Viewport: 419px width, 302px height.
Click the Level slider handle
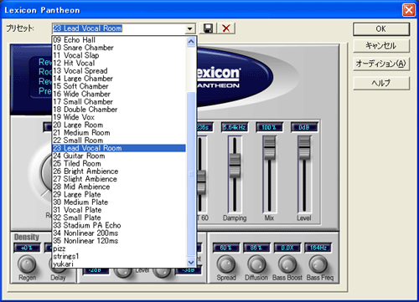(x=304, y=147)
